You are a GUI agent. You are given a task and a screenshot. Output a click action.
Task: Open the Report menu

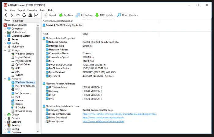point(21,10)
